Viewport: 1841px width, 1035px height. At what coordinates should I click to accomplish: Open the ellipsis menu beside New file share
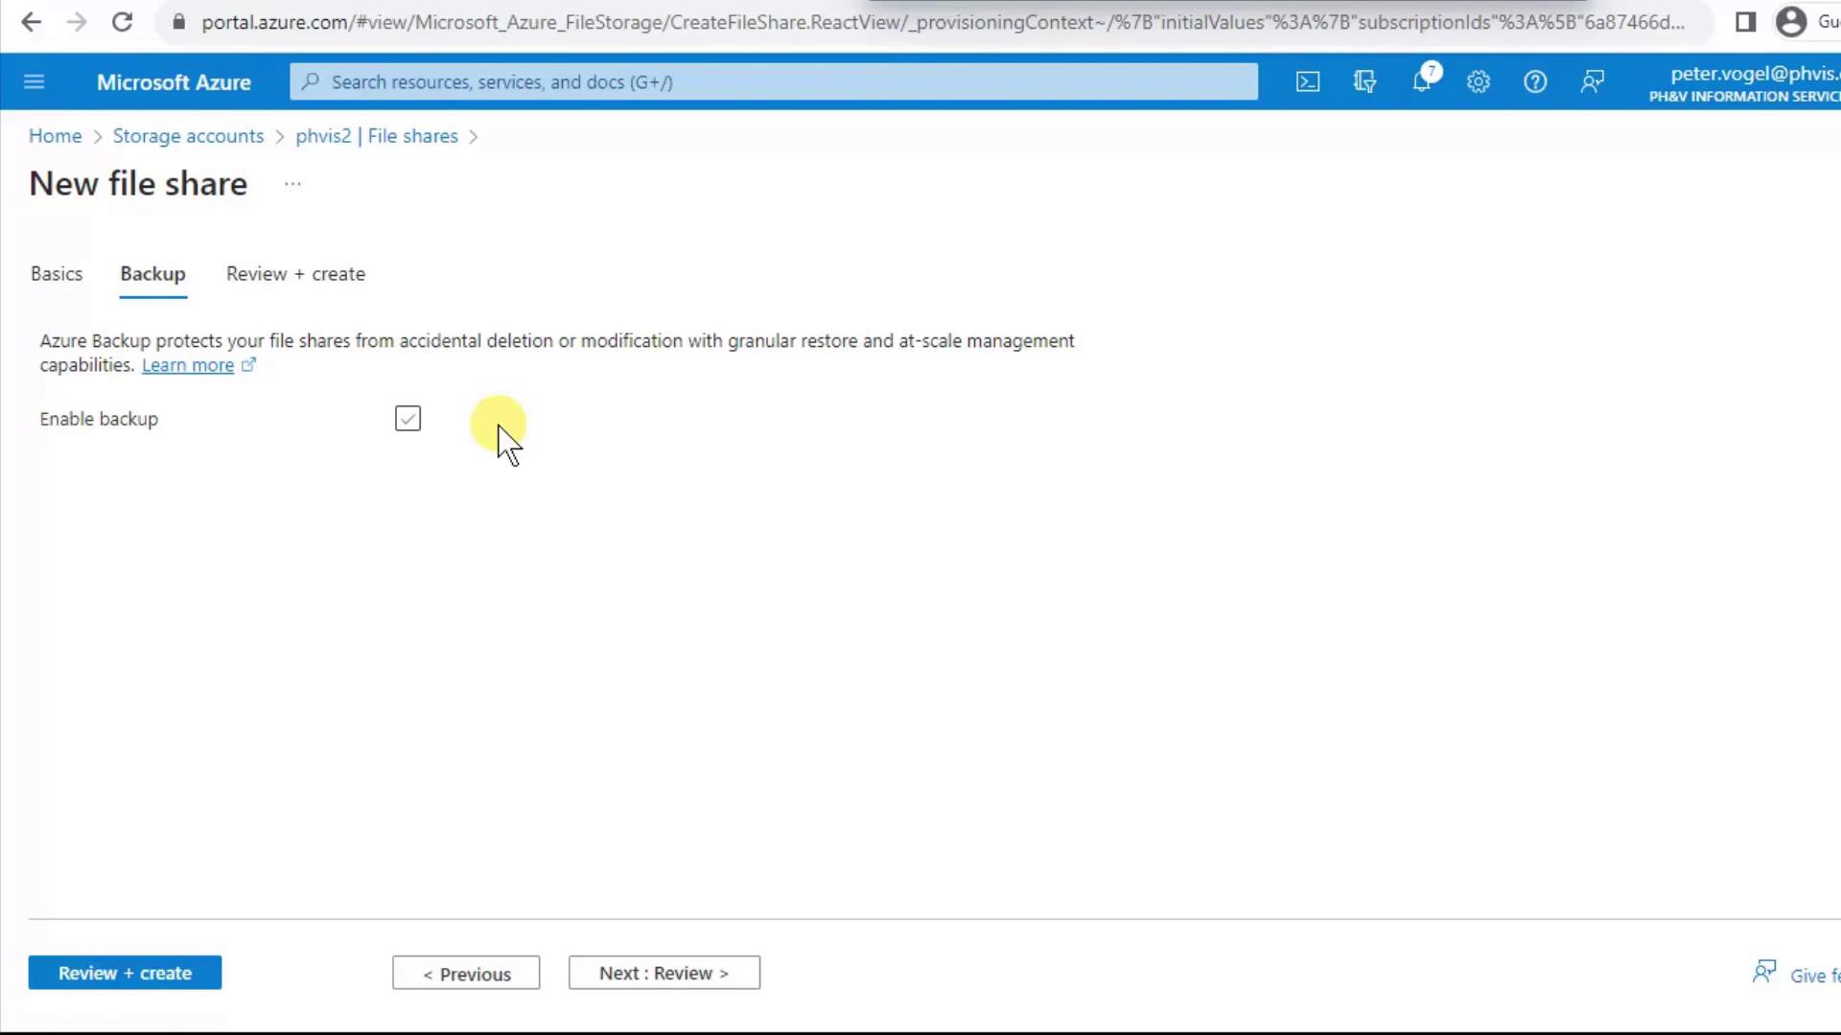292,184
